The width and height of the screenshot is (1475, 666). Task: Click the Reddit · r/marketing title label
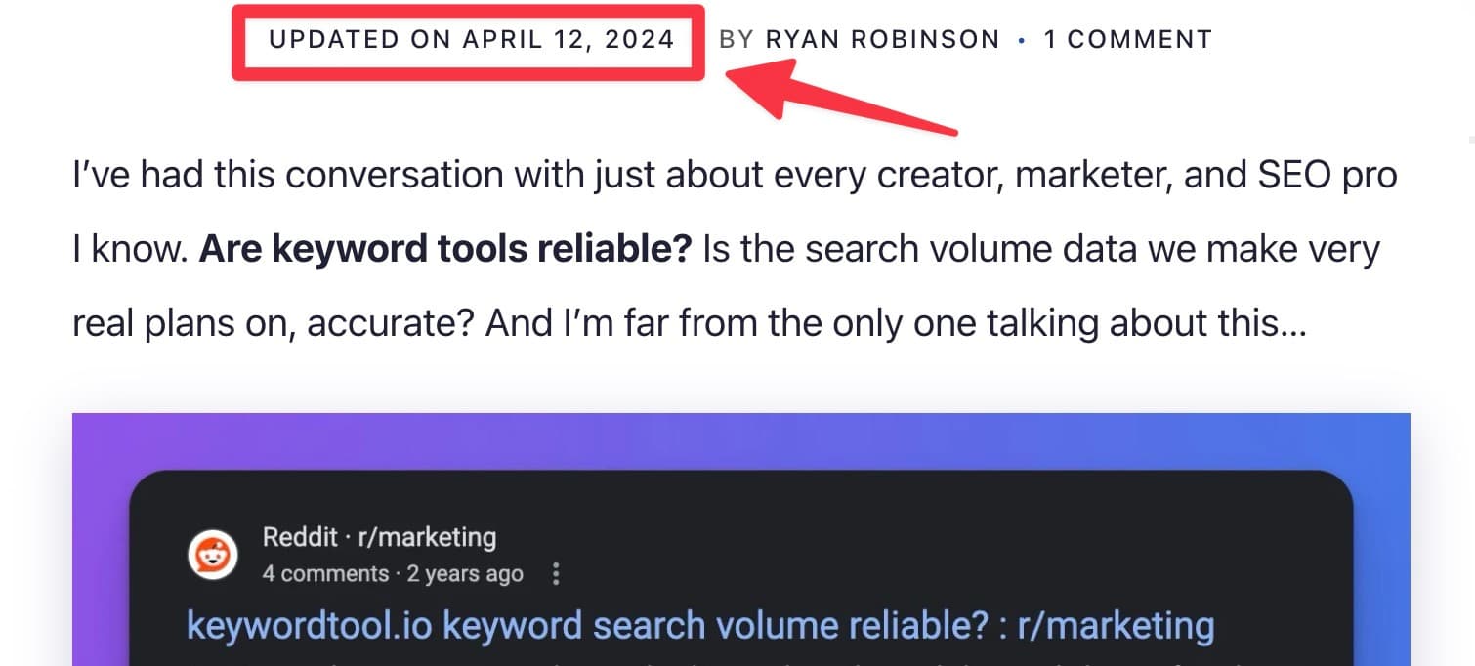[x=379, y=537]
